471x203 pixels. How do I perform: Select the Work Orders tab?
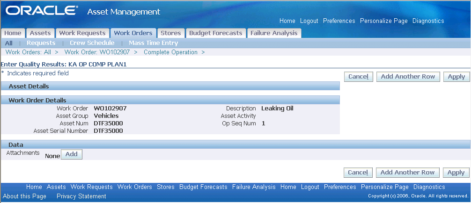point(133,33)
